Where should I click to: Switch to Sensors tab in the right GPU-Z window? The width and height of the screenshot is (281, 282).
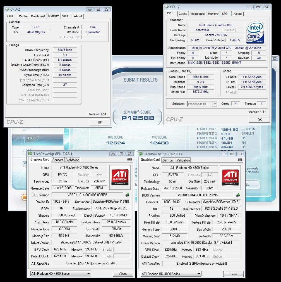coord(168,160)
